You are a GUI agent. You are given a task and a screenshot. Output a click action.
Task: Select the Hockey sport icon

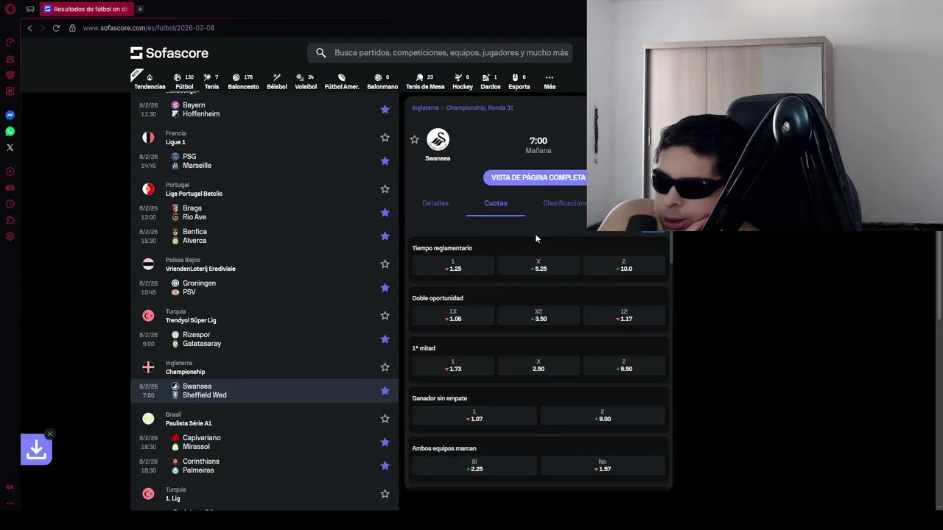click(x=463, y=81)
